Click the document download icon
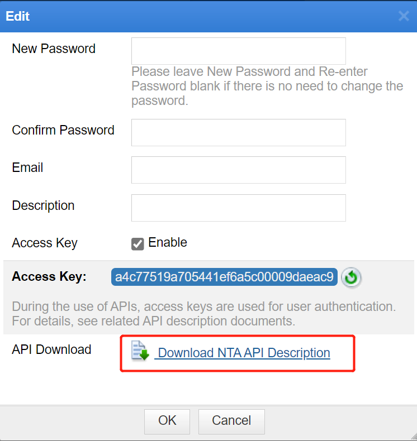 click(140, 351)
